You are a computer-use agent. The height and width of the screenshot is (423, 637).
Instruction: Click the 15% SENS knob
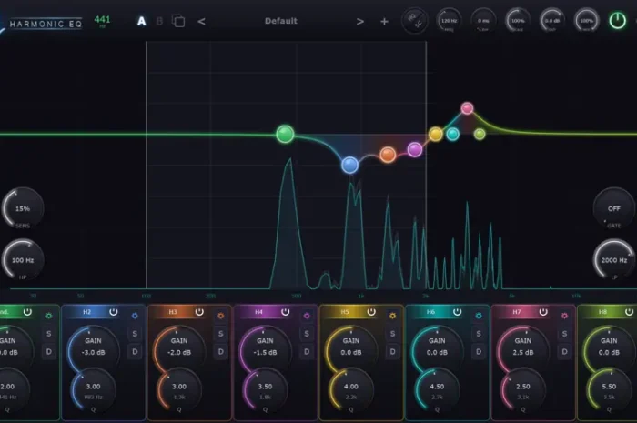23,208
